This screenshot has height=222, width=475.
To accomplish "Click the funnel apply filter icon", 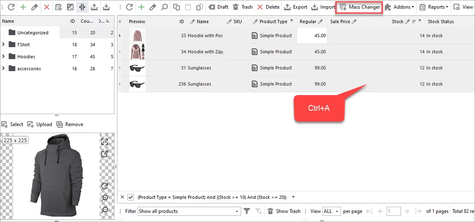I will pyautogui.click(x=247, y=211).
